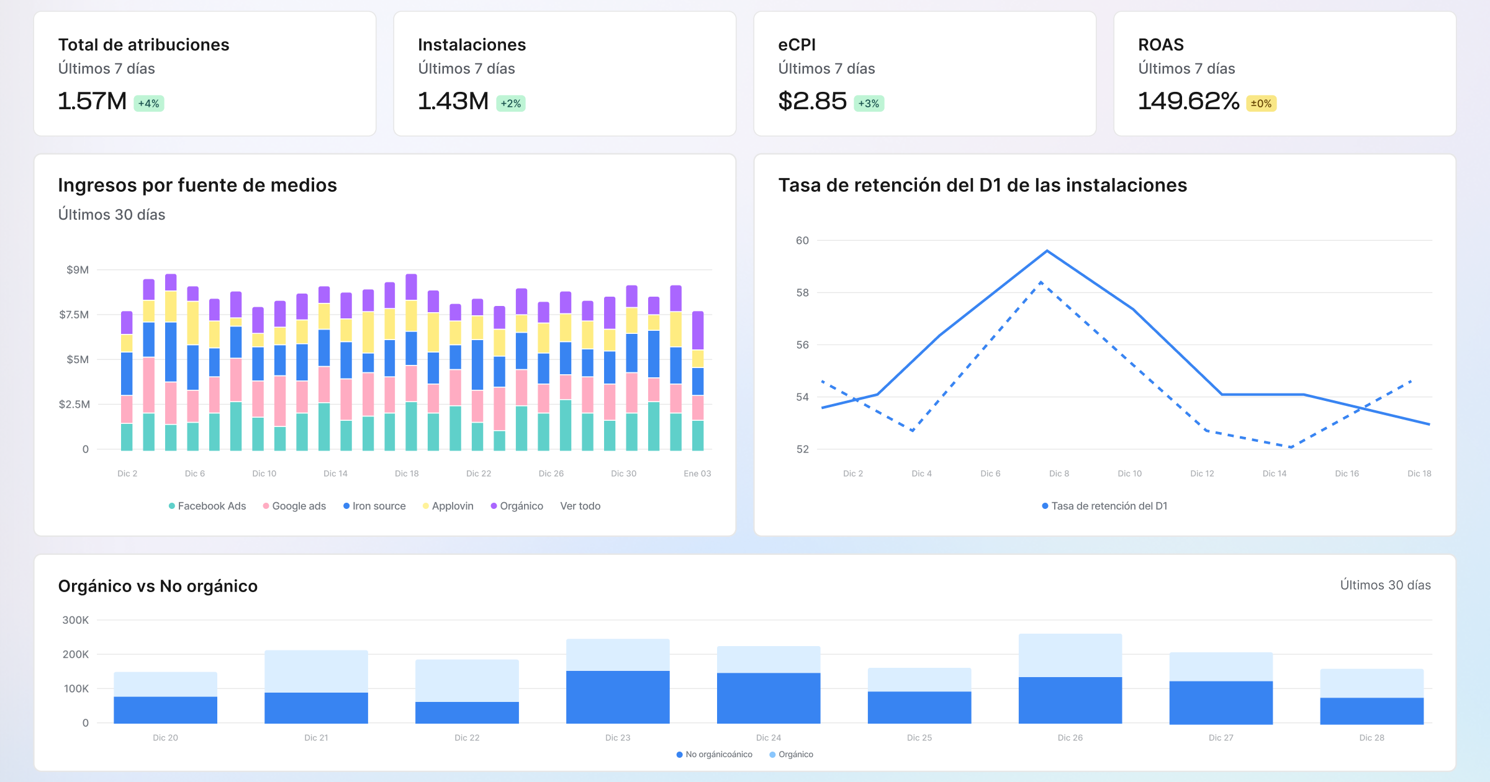Image resolution: width=1490 pixels, height=782 pixels.
Task: Click Últimos 7 días under ROAS
Action: tap(1186, 68)
